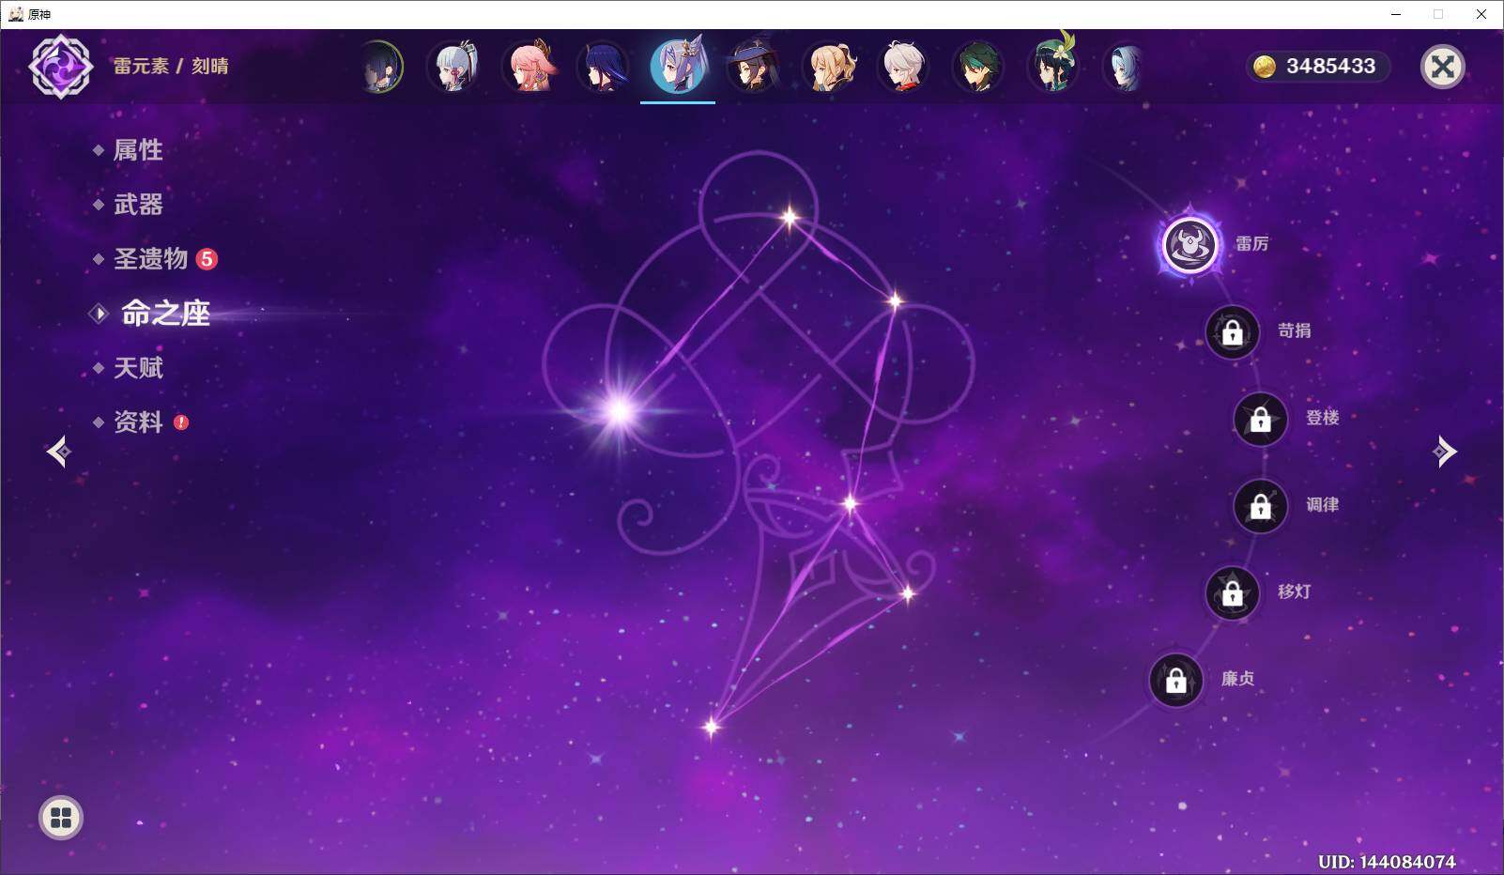
Task: Open the 武器 weapon tab
Action: click(x=138, y=205)
